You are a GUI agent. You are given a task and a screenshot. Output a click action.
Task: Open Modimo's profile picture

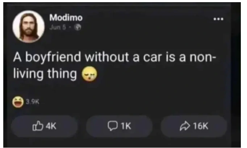(29, 26)
